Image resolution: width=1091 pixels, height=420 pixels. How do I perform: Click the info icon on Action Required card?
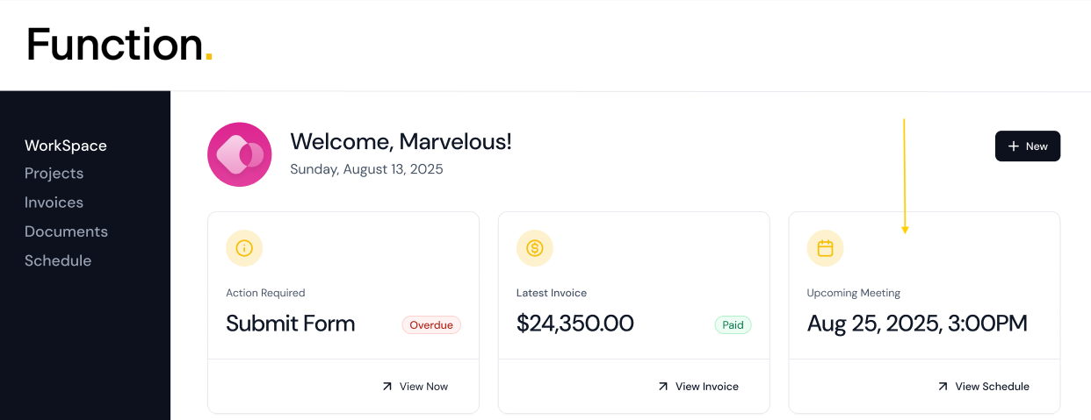244,248
